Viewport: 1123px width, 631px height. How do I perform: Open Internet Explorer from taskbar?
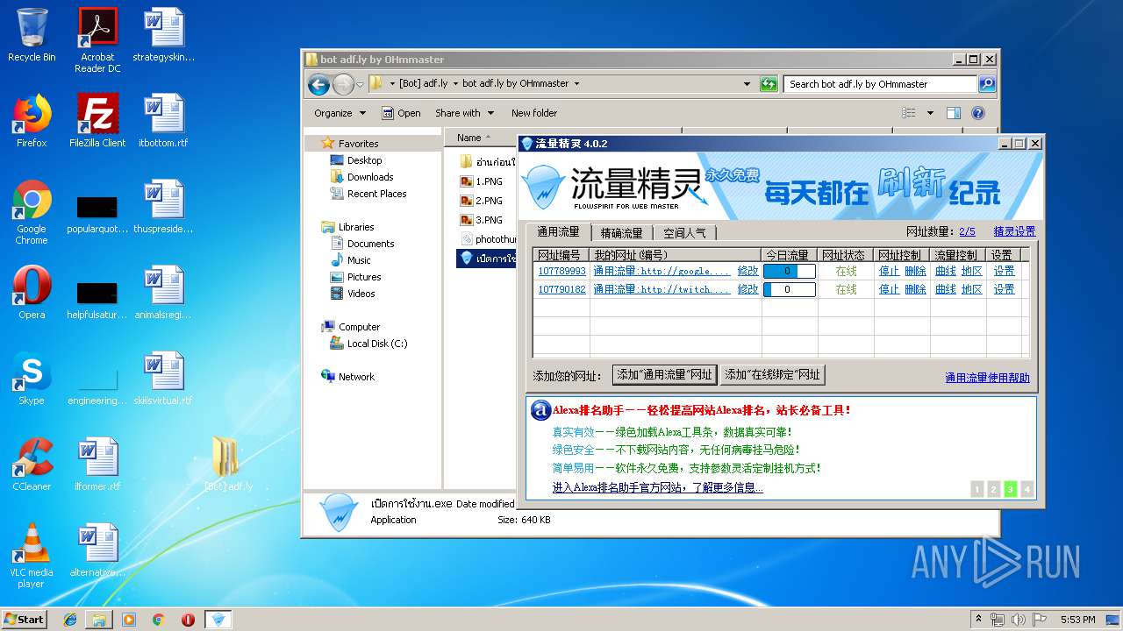(x=70, y=620)
